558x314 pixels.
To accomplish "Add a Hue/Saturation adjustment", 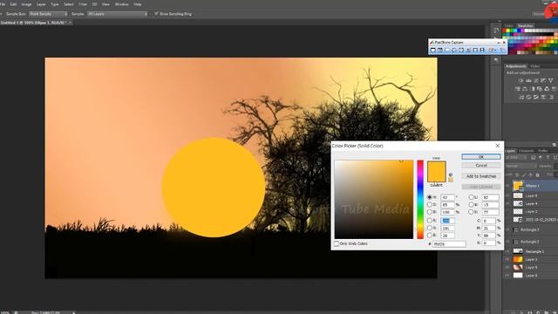I will 517,89.
